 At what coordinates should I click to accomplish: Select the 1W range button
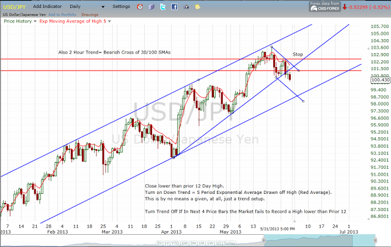[x=210, y=243]
